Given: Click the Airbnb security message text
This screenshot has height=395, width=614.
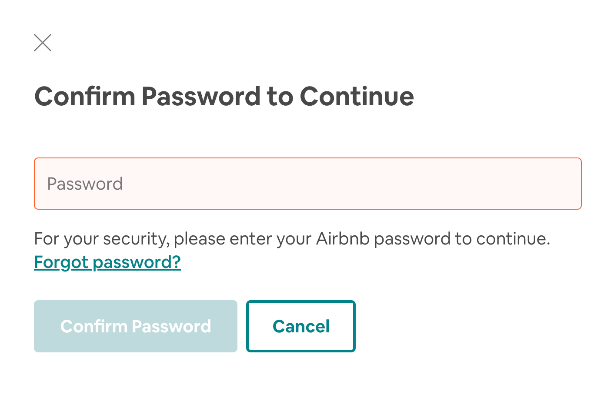Looking at the screenshot, I should tap(292, 239).
